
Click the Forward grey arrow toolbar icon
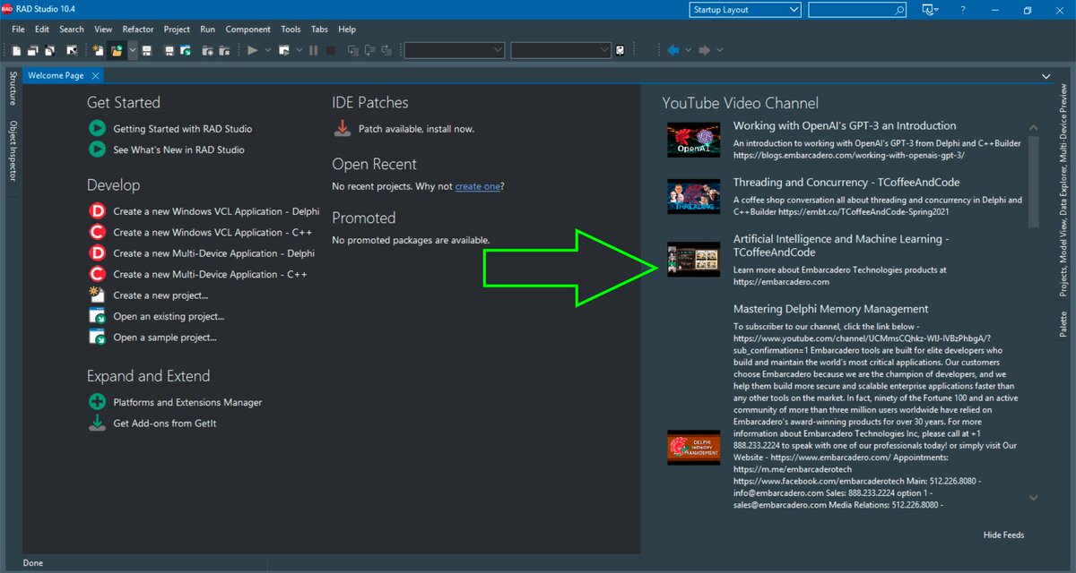pyautogui.click(x=705, y=50)
